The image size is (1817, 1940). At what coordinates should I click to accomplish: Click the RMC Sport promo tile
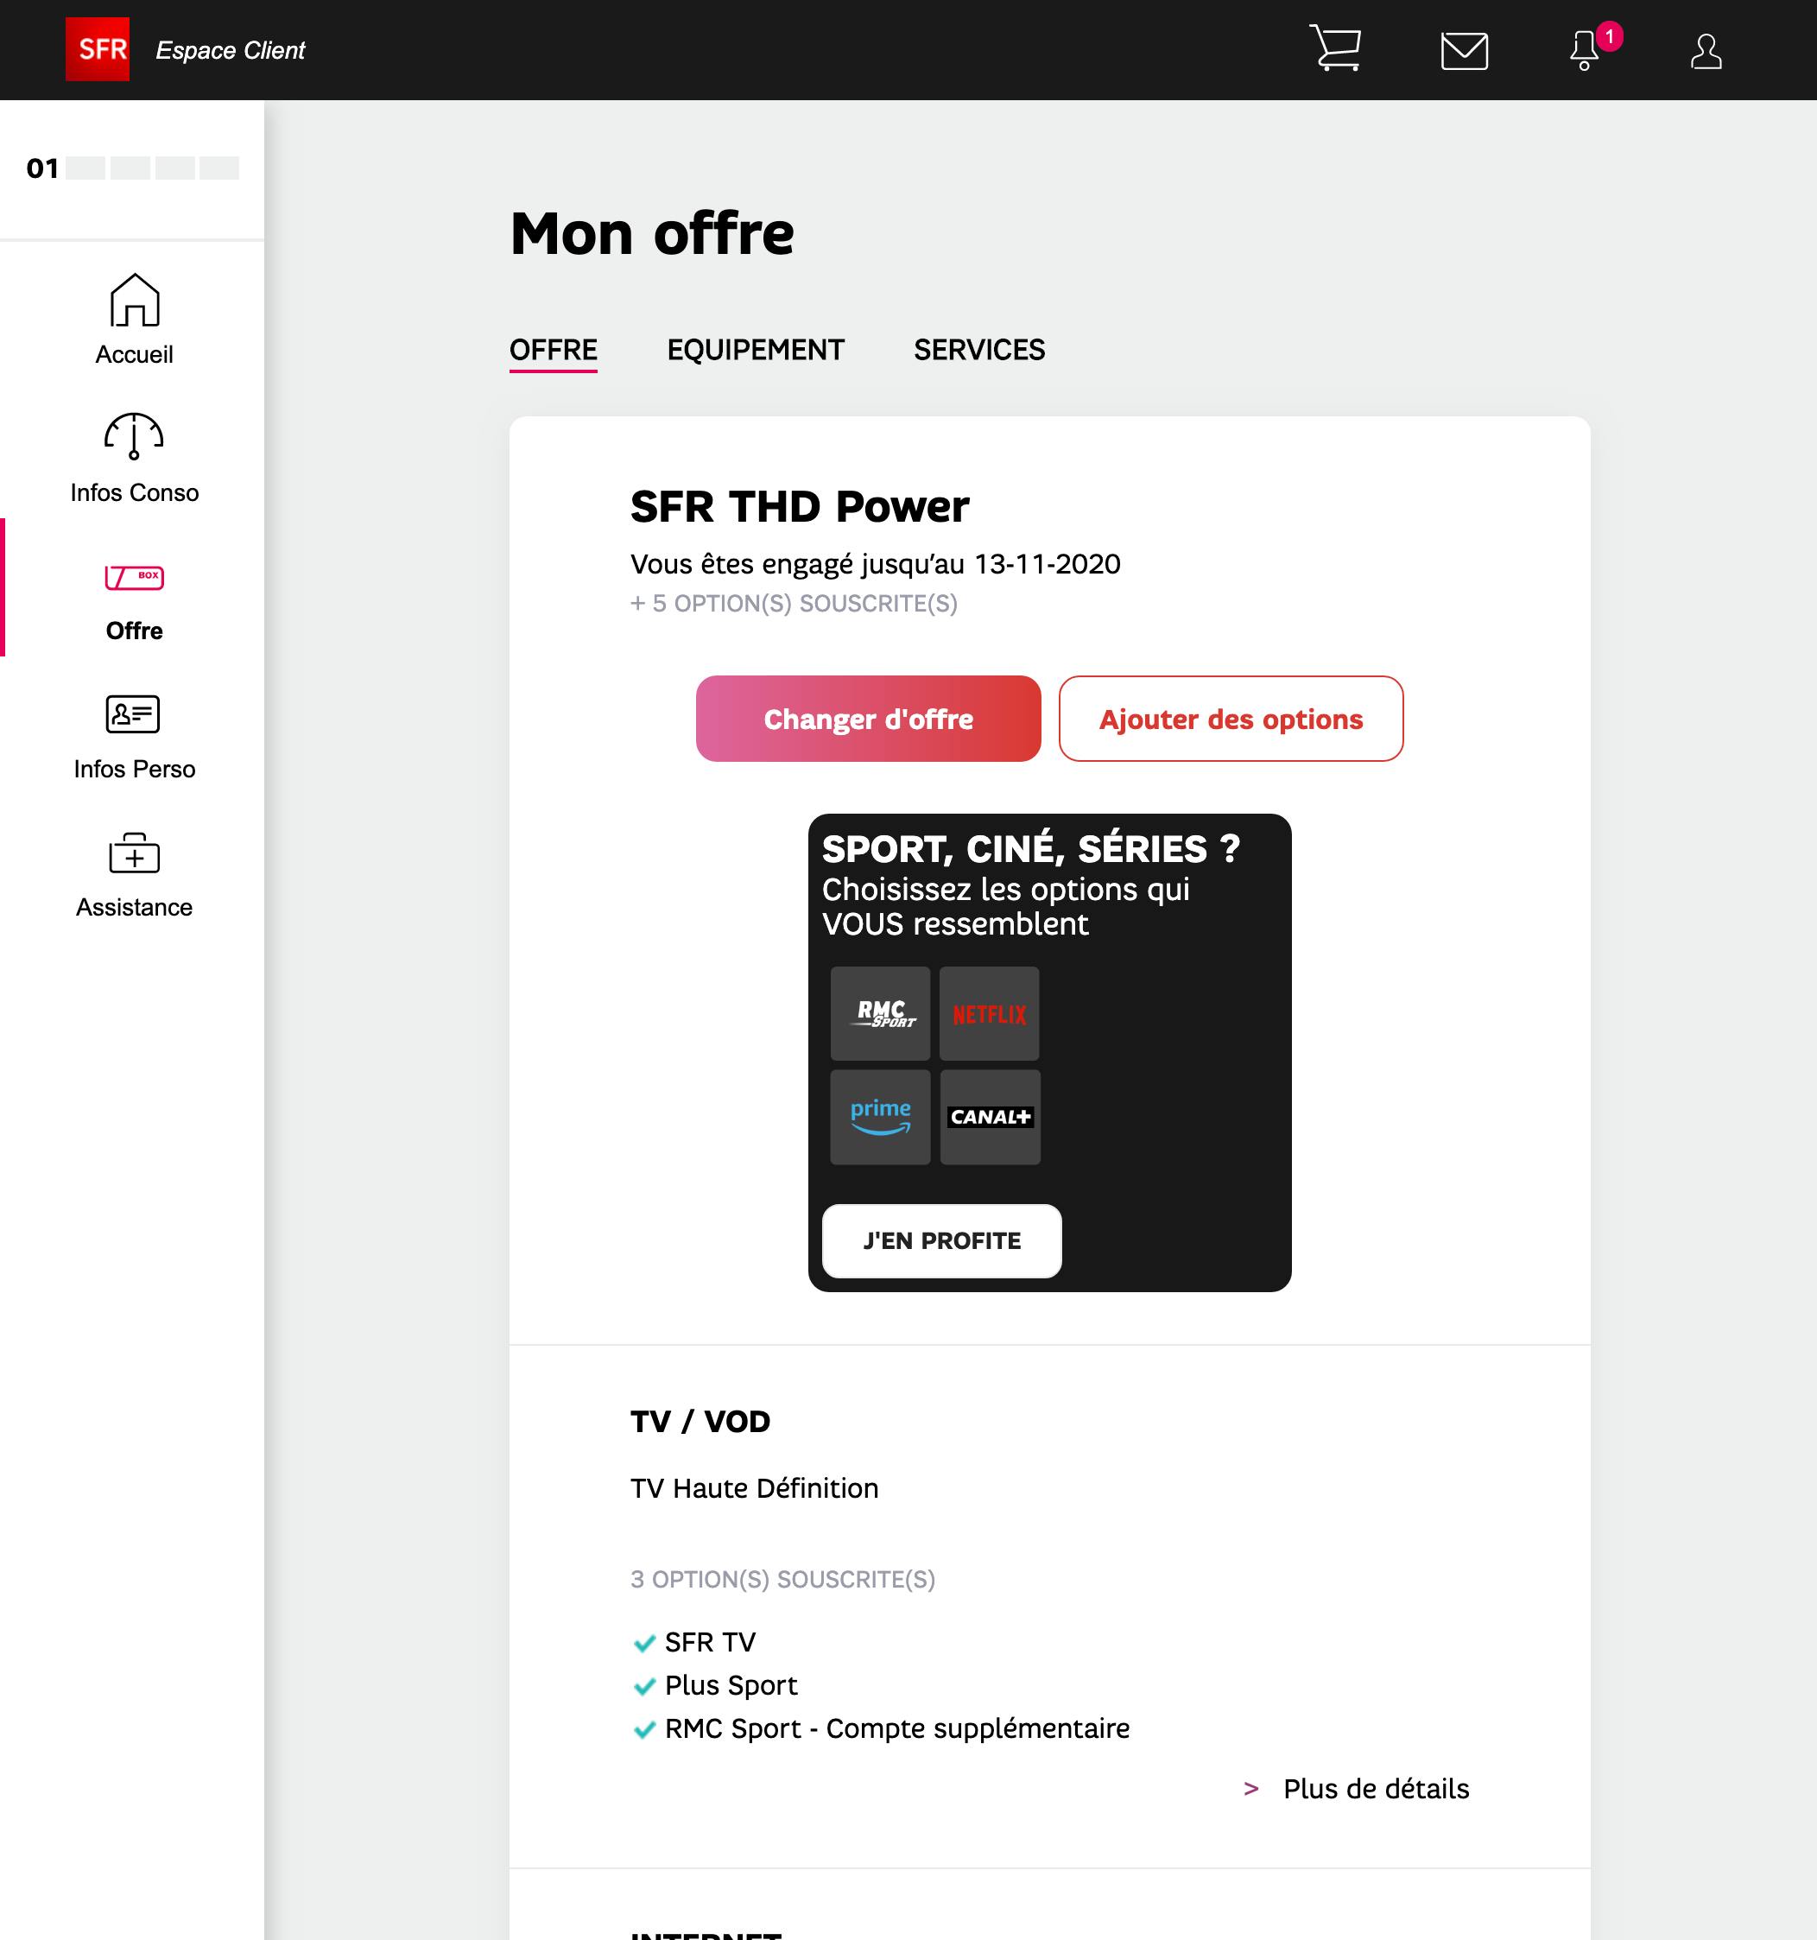880,1014
